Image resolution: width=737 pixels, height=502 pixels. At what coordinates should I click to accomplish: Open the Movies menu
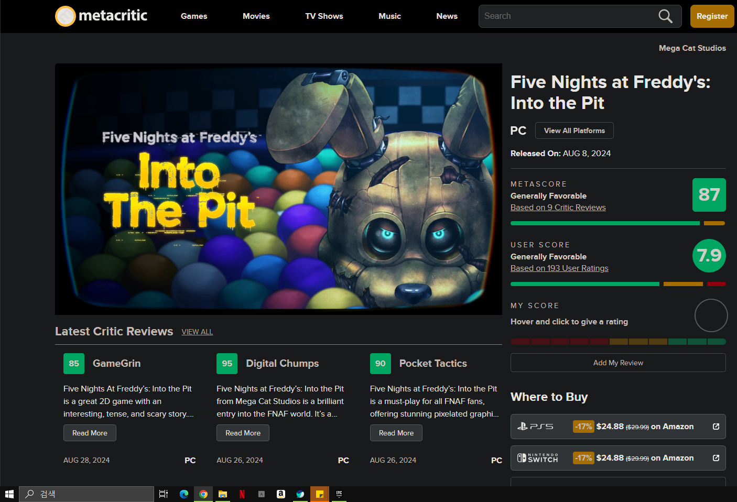click(256, 16)
